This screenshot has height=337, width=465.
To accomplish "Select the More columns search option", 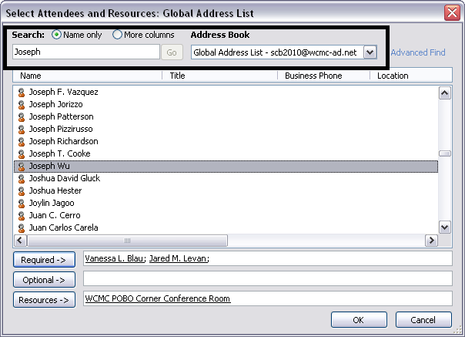I will [118, 35].
